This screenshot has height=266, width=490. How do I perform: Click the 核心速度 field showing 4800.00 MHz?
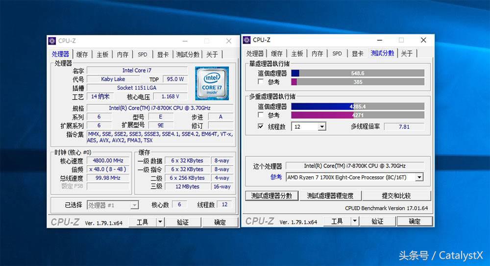[x=108, y=161]
